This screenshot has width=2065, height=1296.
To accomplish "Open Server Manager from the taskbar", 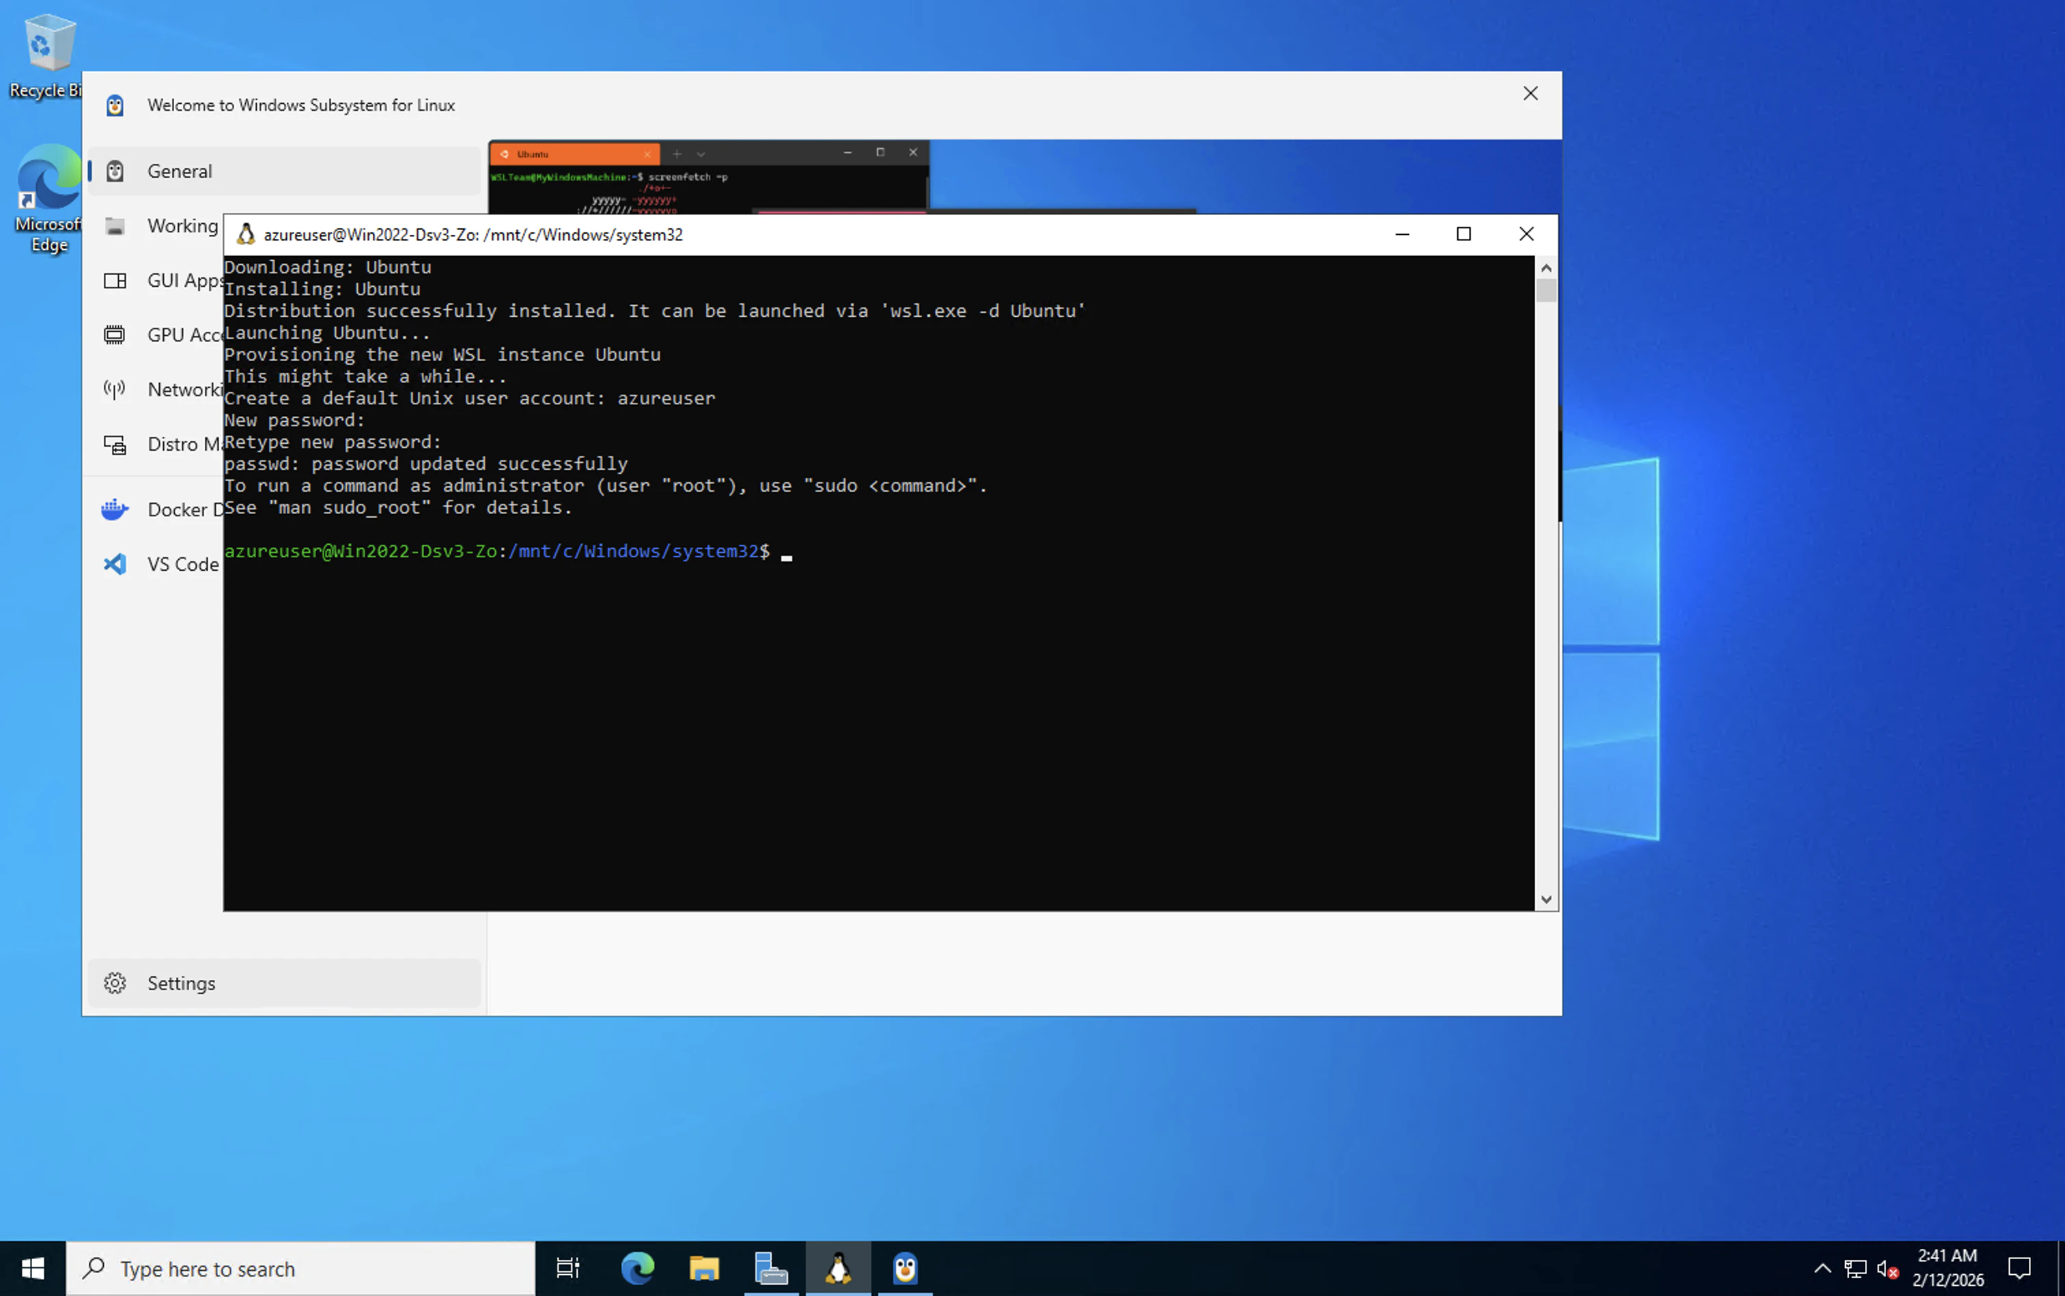I will [771, 1269].
